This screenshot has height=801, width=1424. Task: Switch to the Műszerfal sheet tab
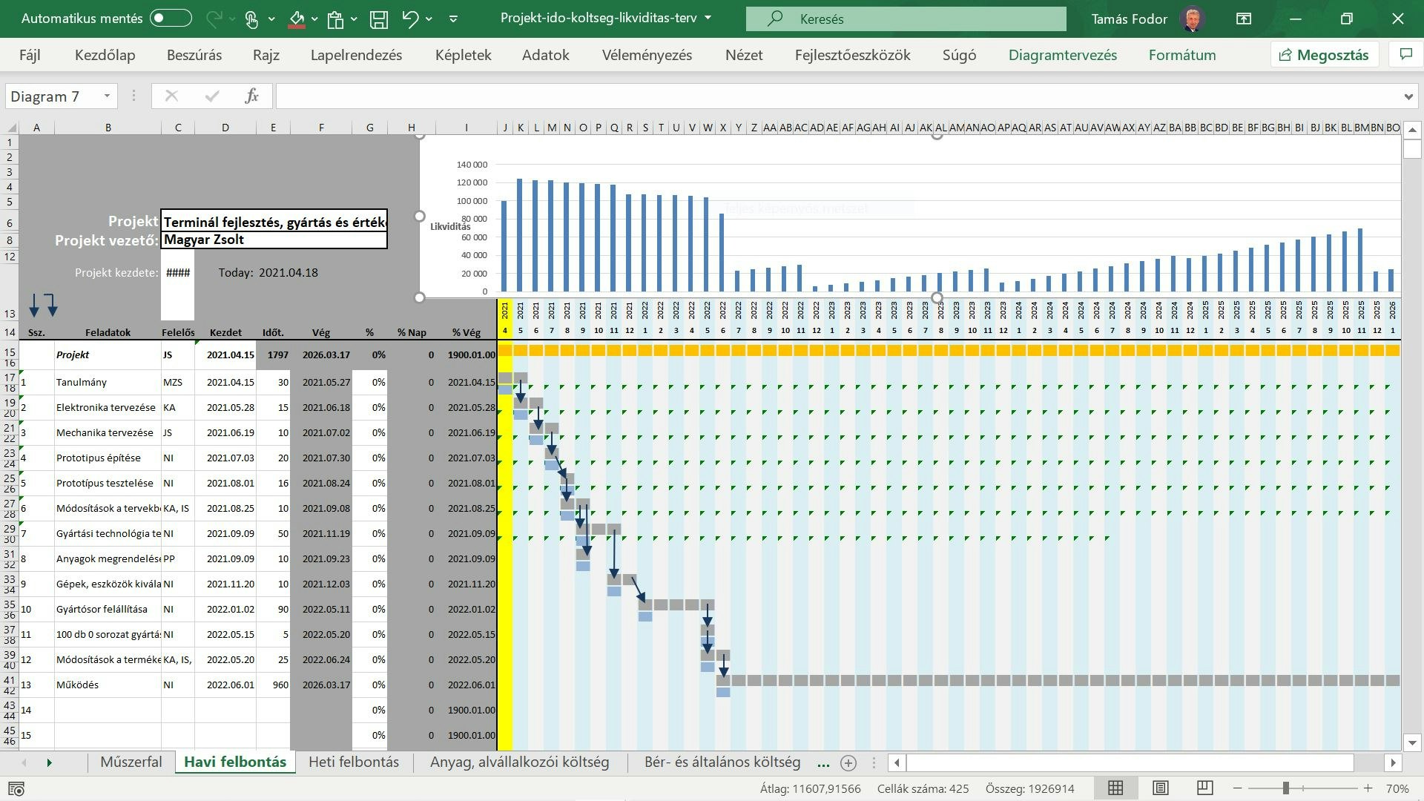[131, 762]
